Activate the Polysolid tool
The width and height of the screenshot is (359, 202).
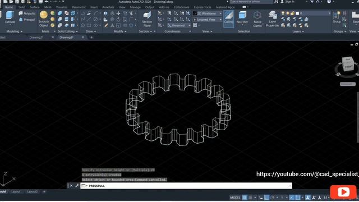[27, 13]
